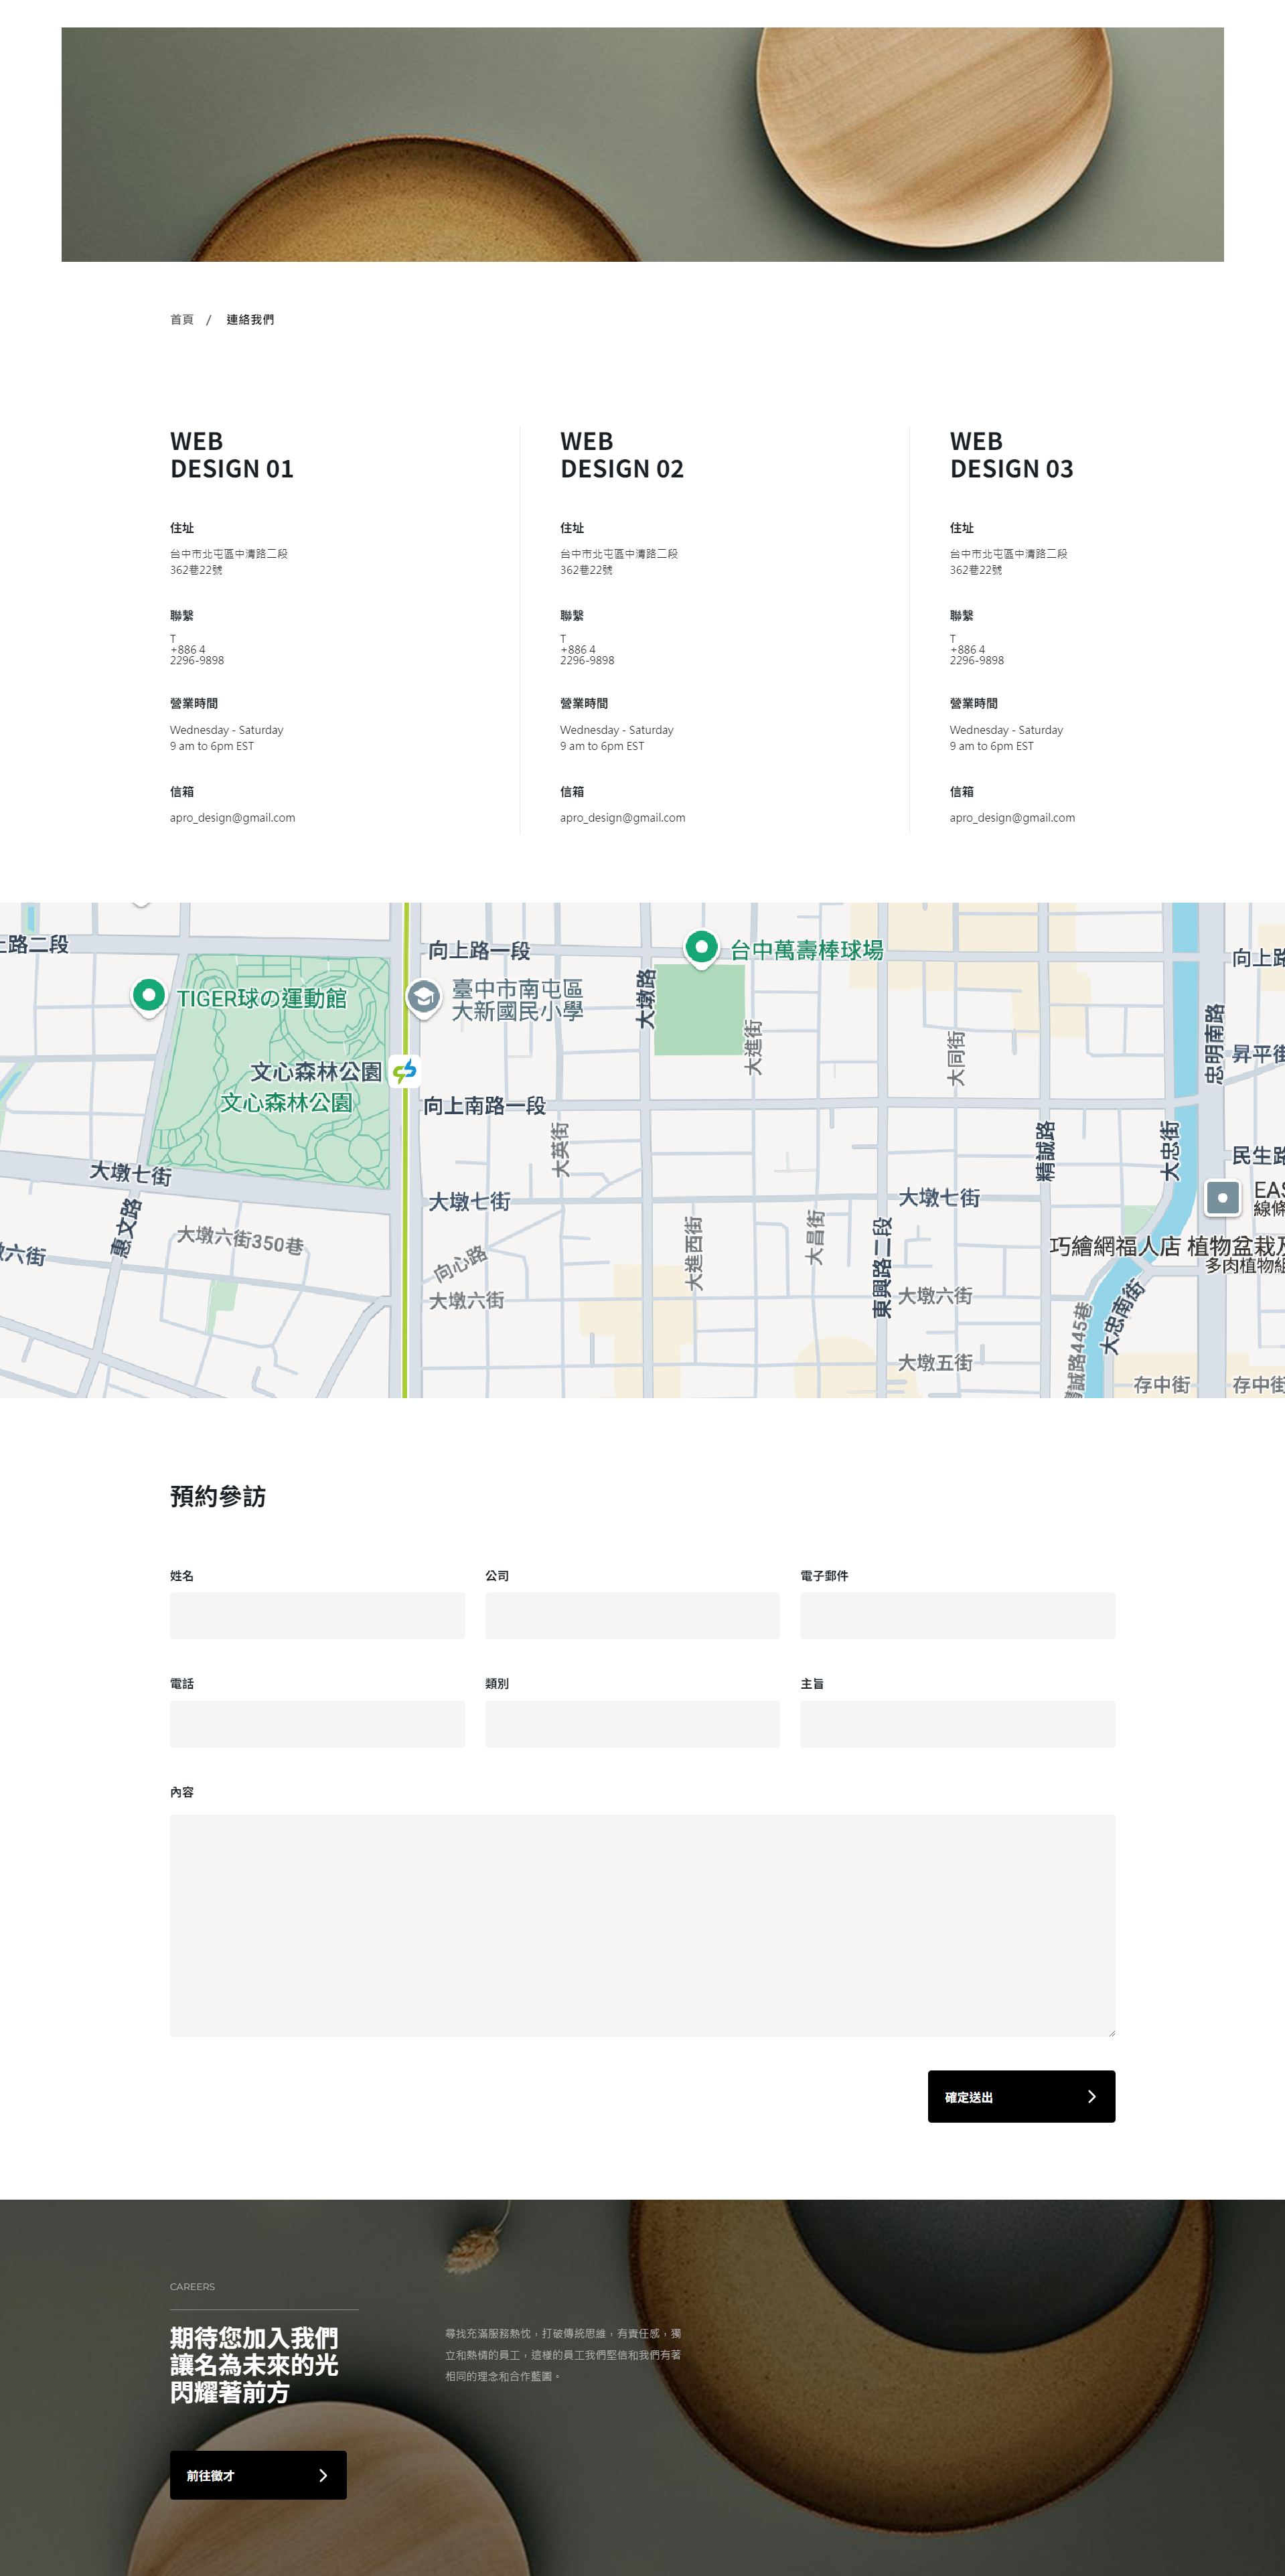
Task: Click the CAREERS label in footer
Action: point(192,2287)
